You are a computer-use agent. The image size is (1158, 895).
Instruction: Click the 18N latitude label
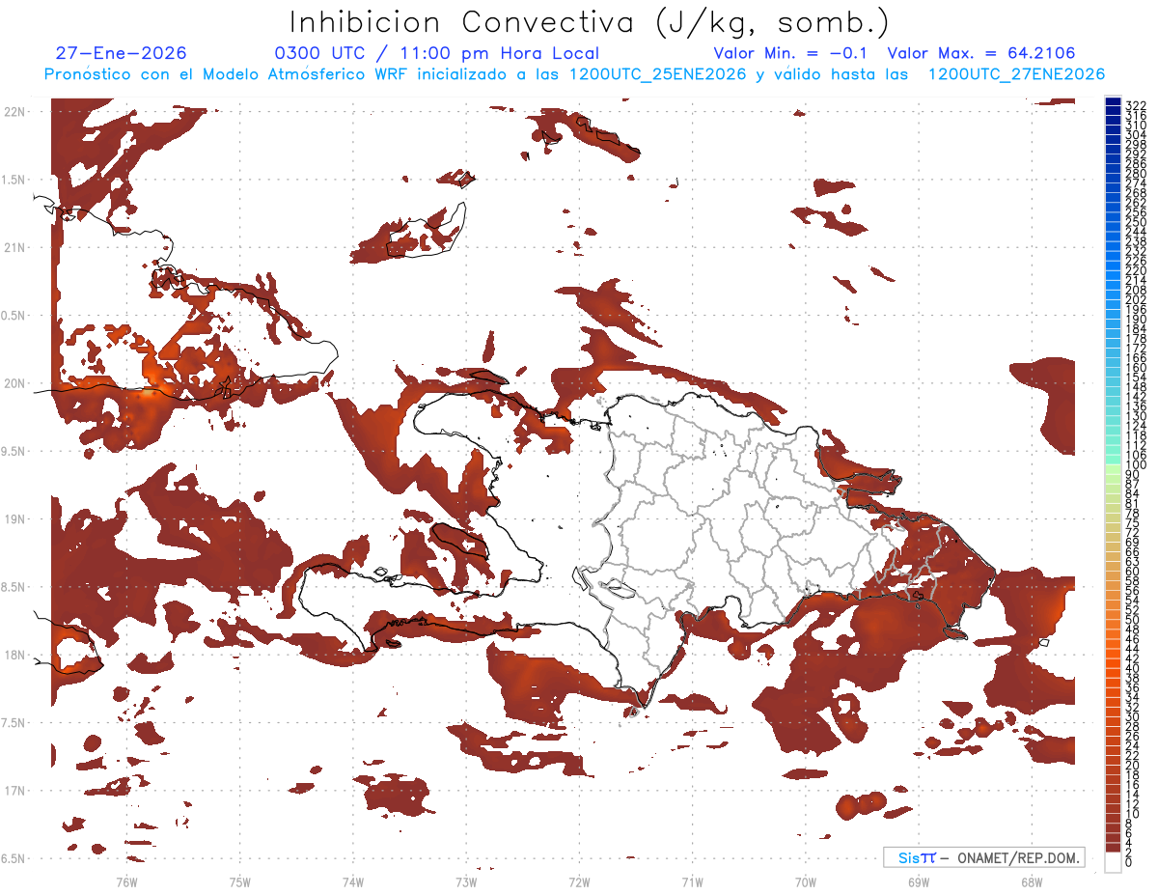coord(14,655)
